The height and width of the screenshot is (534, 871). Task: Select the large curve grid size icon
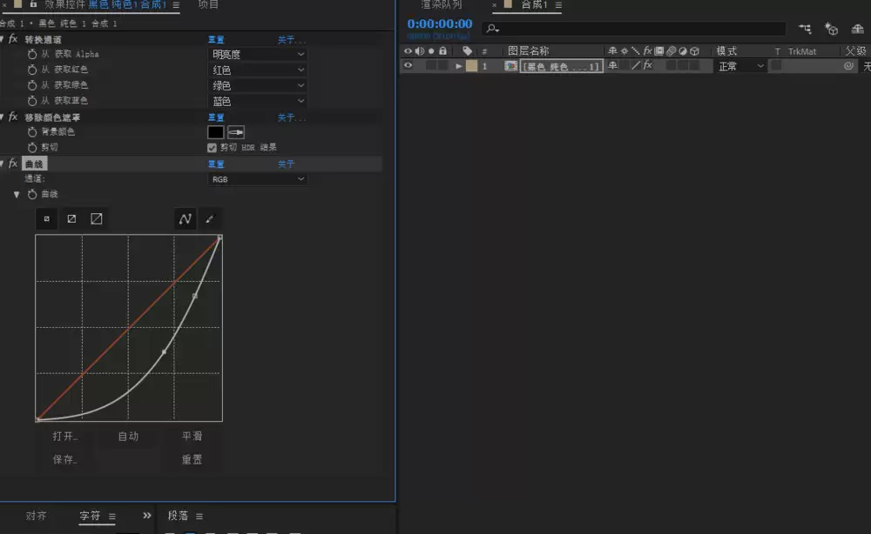pyautogui.click(x=96, y=218)
